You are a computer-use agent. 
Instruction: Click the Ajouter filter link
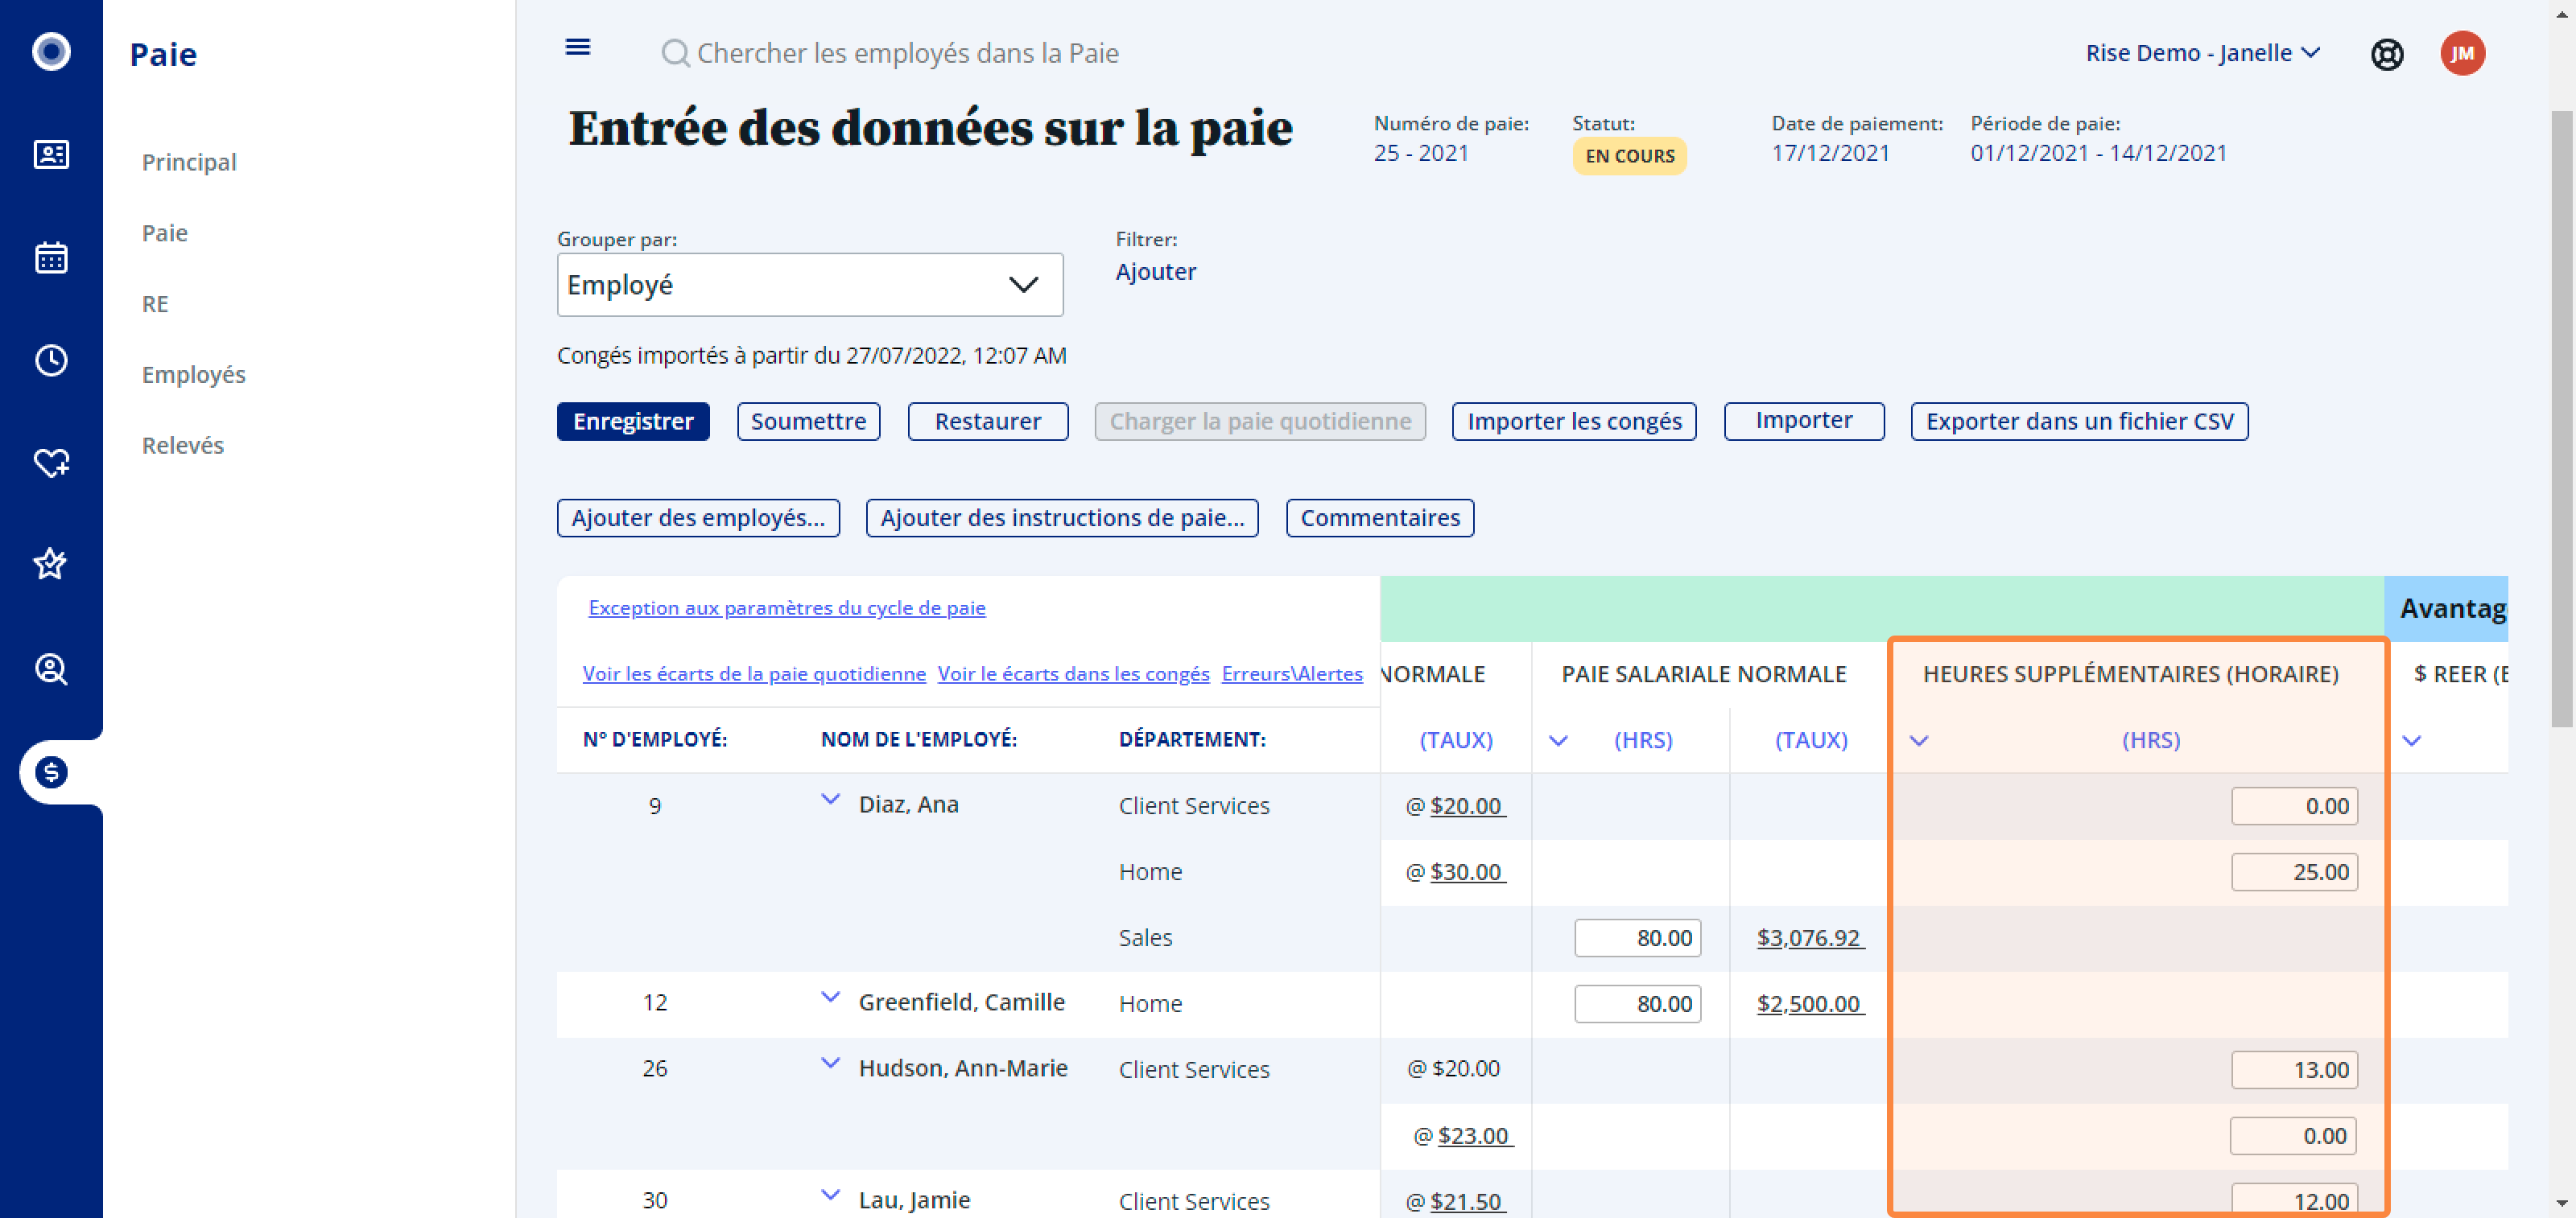1156,272
